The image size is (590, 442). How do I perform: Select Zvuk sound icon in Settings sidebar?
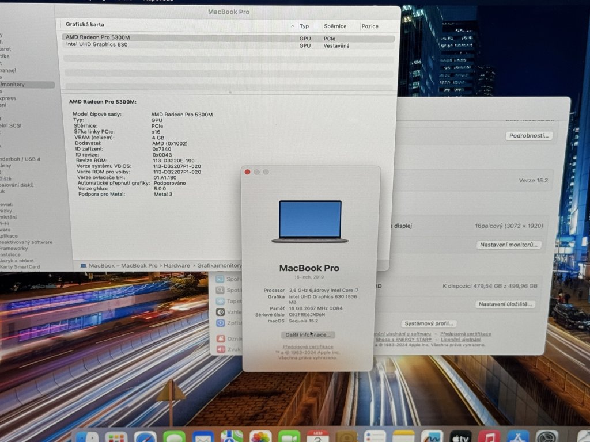tap(221, 349)
